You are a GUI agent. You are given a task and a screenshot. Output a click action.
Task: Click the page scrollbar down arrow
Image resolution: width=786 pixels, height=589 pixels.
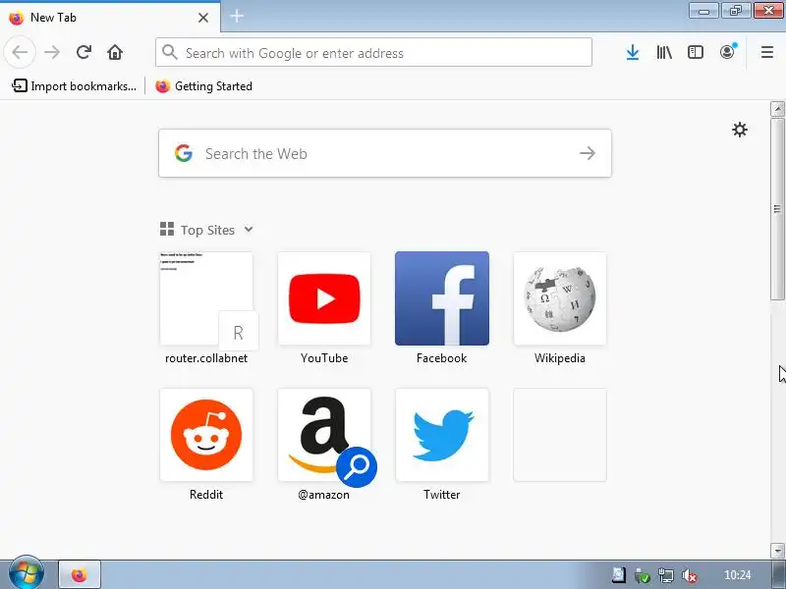(x=777, y=550)
